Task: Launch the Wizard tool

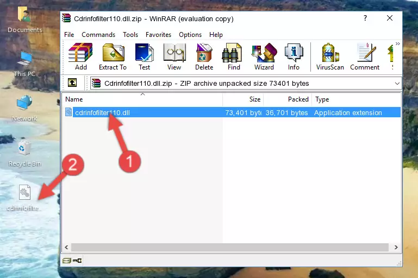Action: click(x=264, y=56)
